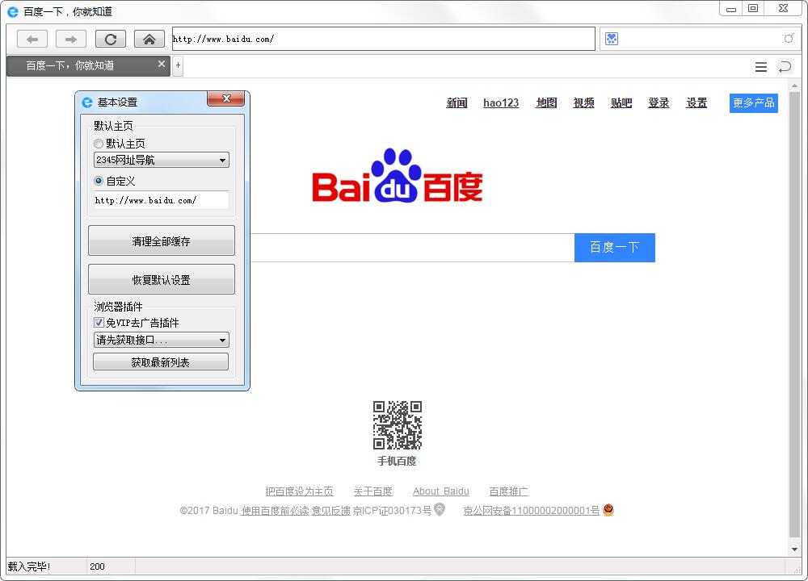Open the 贴吧 link
The height and width of the screenshot is (581, 808).
click(621, 103)
